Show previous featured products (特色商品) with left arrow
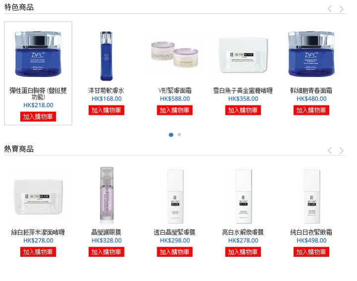The image size is (357, 281). pos(329,9)
